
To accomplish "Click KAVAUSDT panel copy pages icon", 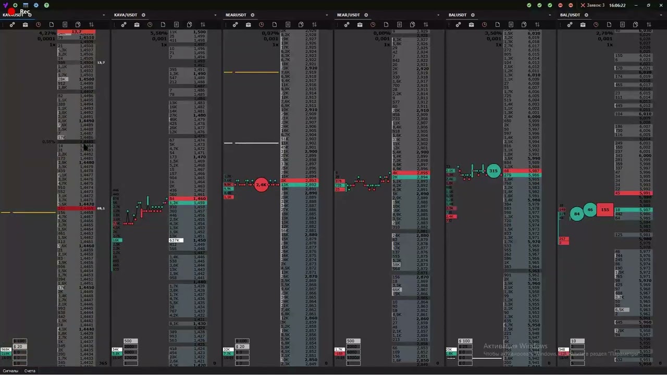I will coord(78,24).
